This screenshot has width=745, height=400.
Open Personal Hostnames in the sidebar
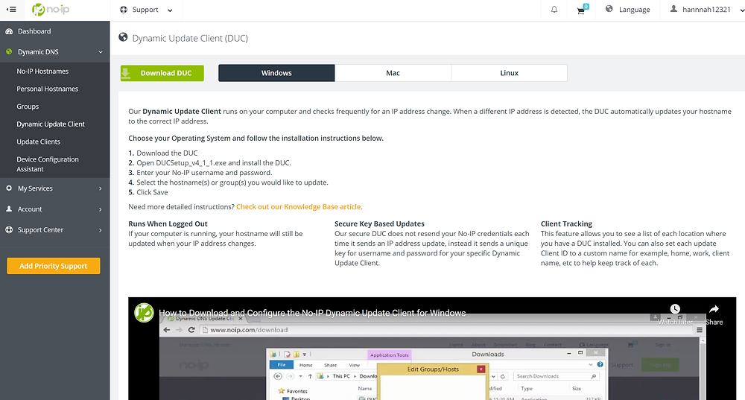(48, 89)
